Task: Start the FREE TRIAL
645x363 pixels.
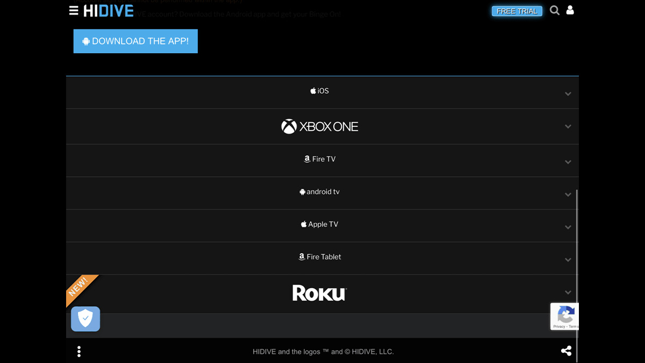Action: (517, 11)
